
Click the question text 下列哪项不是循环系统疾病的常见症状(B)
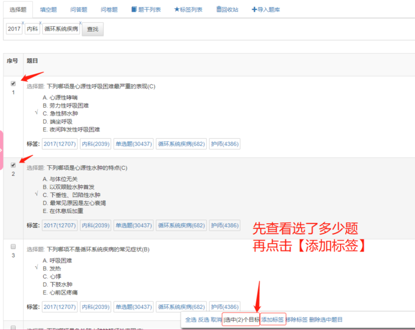98,249
